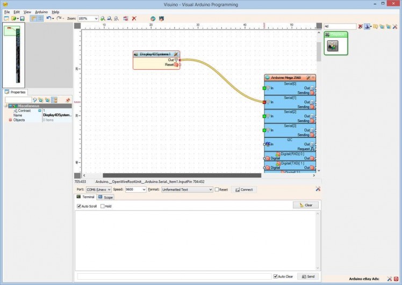Image resolution: width=402 pixels, height=285 pixels.
Task: Click the Undo arrow in toolbar
Action: click(48, 18)
